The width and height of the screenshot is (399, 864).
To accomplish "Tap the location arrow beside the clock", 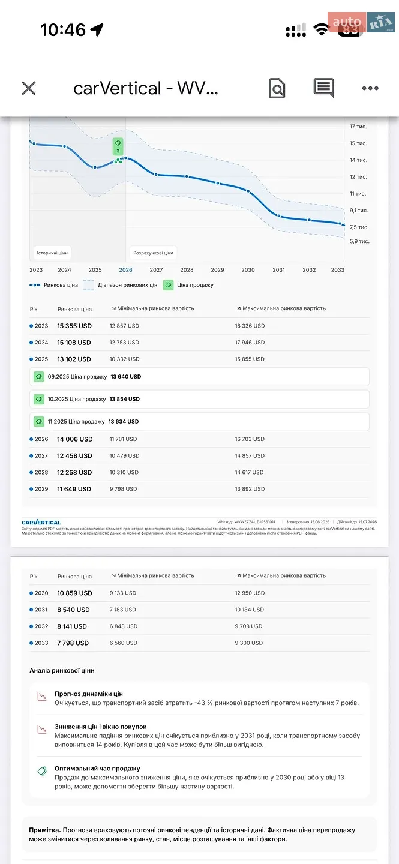I will click(97, 29).
